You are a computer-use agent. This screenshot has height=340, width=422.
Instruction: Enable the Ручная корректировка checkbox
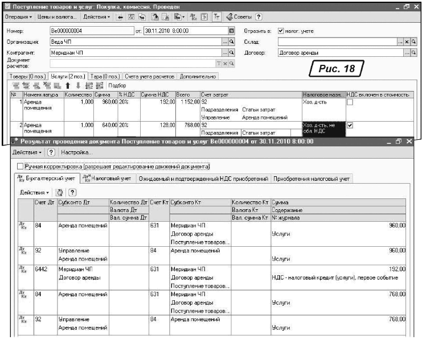coord(21,167)
